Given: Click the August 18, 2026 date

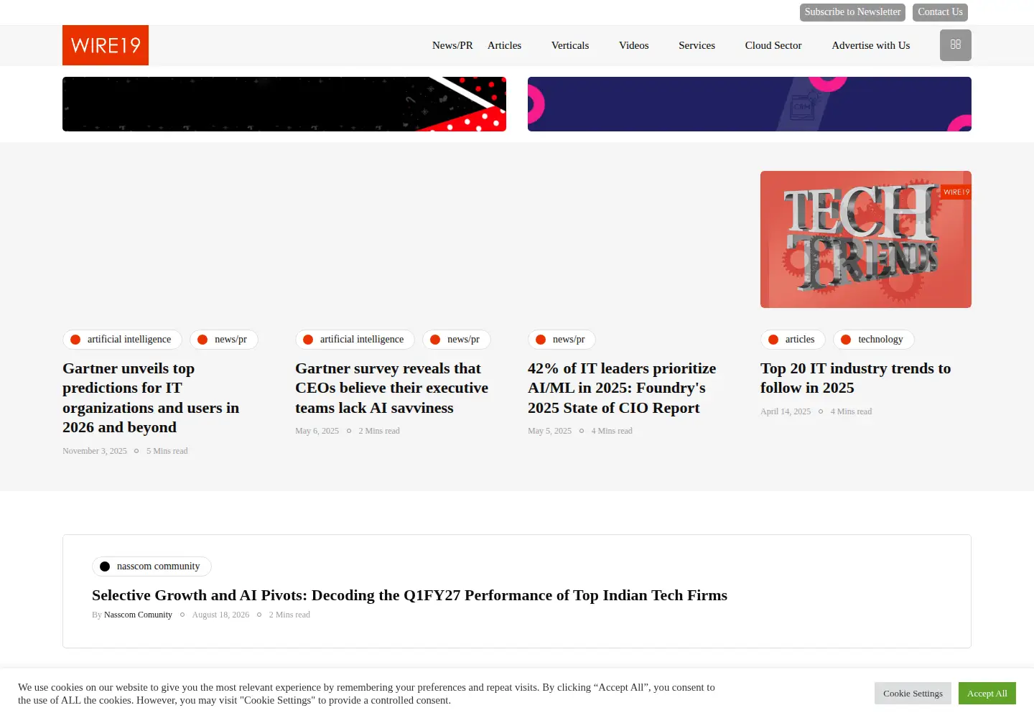Looking at the screenshot, I should point(220,615).
